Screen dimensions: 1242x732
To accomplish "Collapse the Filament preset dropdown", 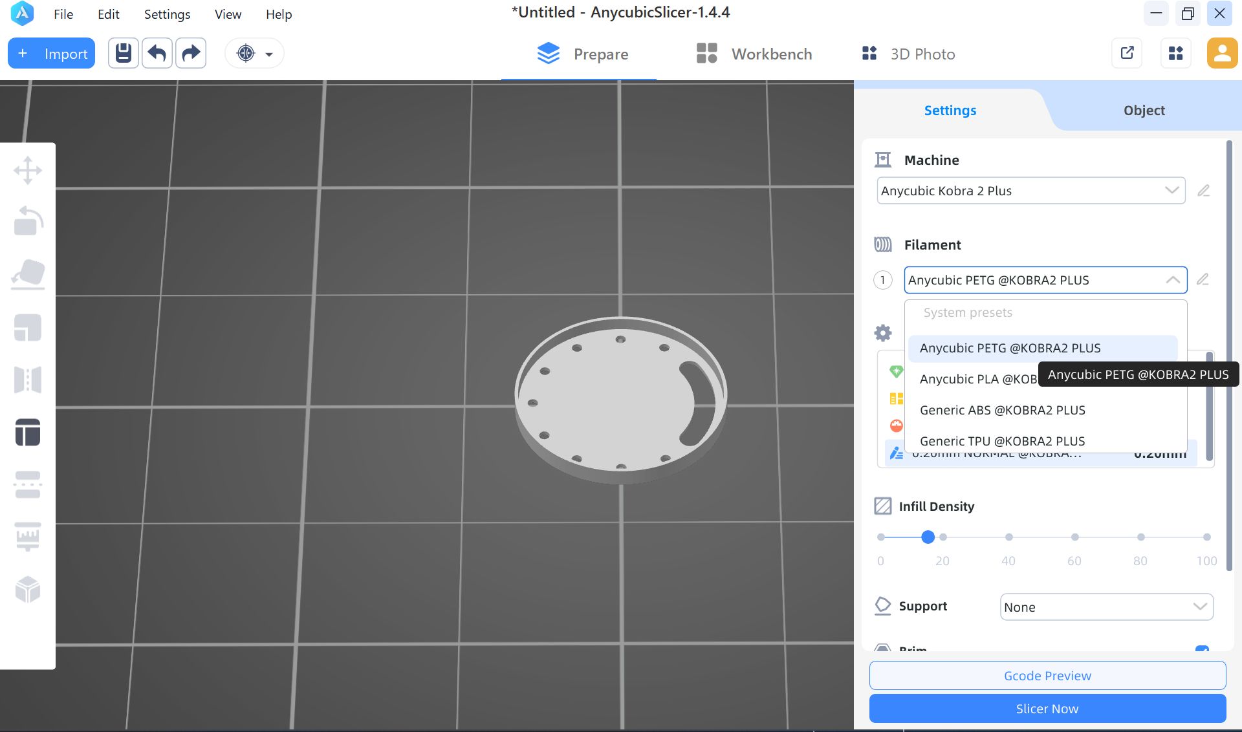I will point(1173,280).
